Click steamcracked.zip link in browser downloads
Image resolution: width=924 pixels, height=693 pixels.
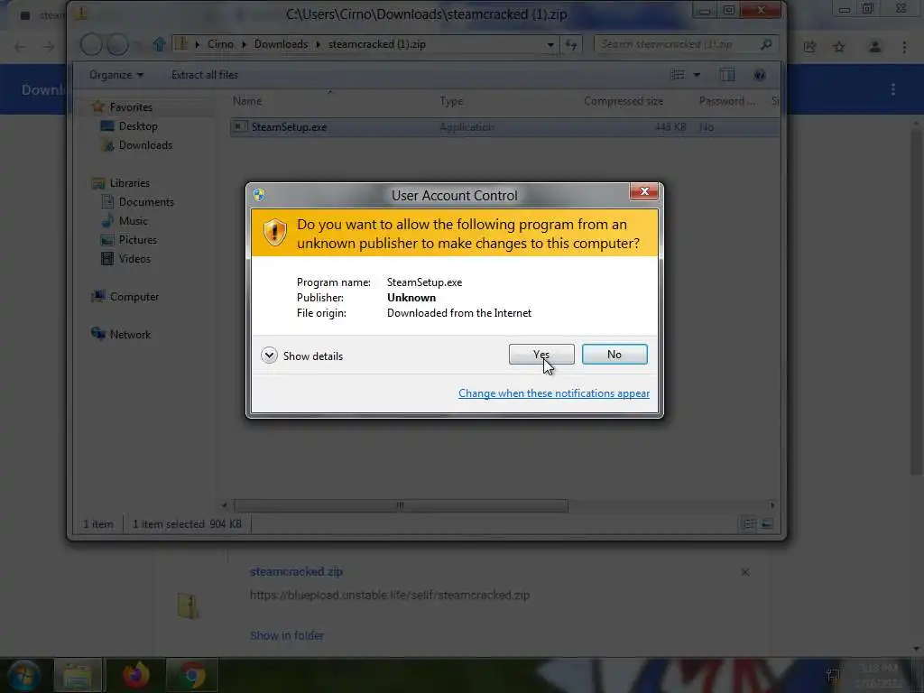pos(296,571)
